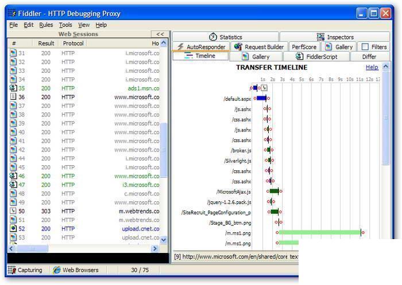The height and width of the screenshot is (285, 402).
Task: Click the /MicrosoftAjax.js green timeline bar
Action: pyautogui.click(x=274, y=191)
